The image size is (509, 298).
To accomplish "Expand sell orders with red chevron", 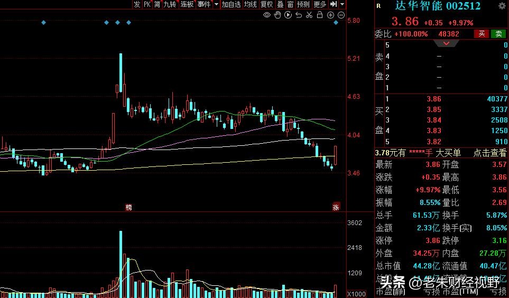I will [446, 43].
